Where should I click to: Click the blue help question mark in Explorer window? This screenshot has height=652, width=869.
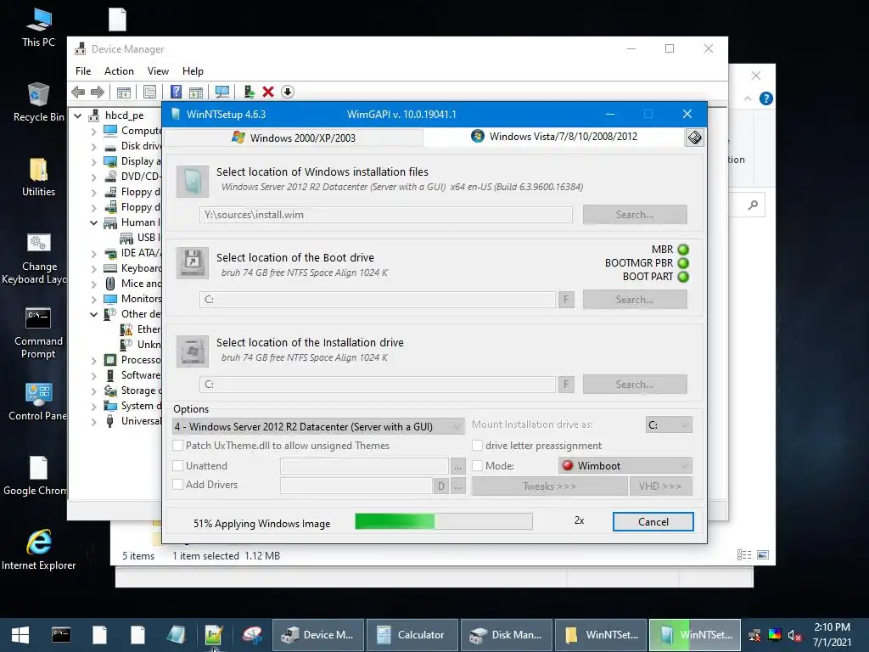(x=766, y=98)
